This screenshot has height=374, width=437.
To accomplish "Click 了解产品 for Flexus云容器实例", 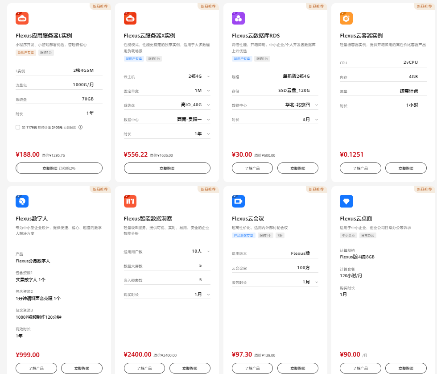I will pos(360,168).
